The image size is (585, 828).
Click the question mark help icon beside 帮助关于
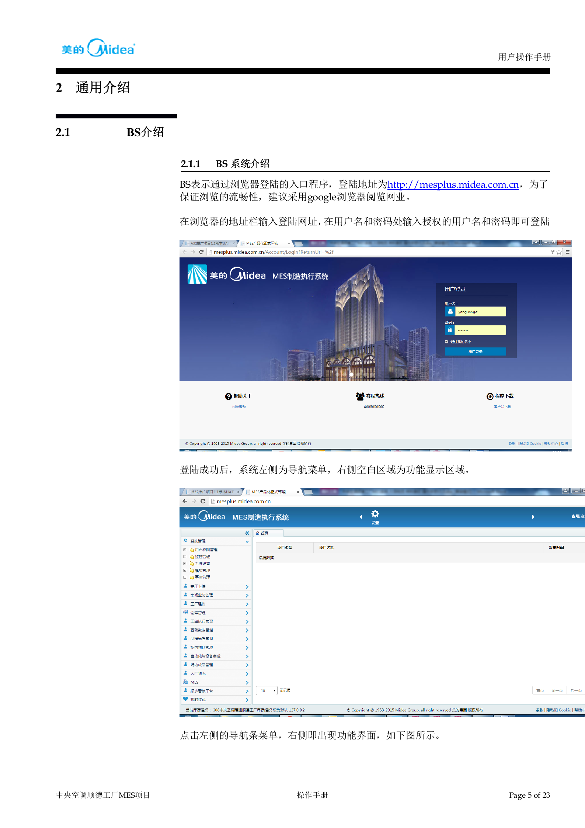pos(229,396)
